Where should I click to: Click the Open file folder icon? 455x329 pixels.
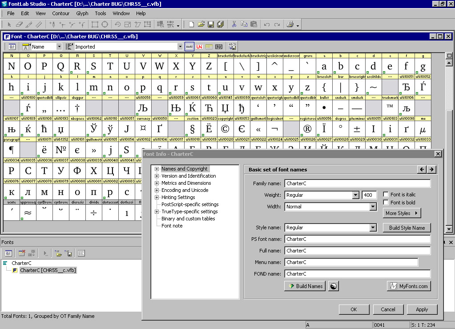tap(201, 24)
